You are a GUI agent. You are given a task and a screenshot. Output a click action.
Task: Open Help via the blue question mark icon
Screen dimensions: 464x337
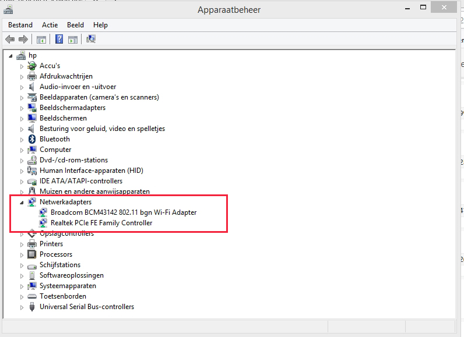59,39
